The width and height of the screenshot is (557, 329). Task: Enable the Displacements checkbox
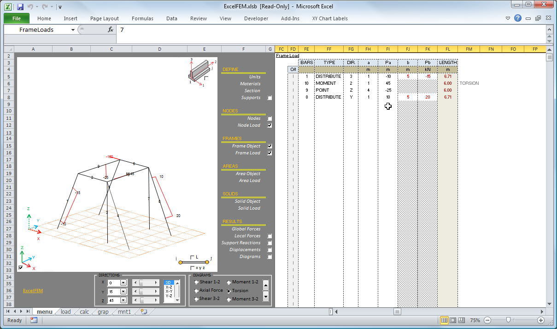pyautogui.click(x=270, y=250)
